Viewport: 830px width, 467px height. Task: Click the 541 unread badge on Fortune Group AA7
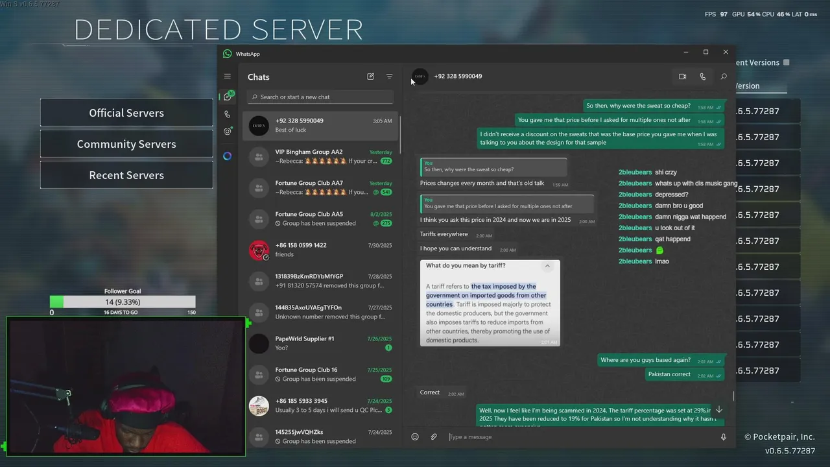386,192
